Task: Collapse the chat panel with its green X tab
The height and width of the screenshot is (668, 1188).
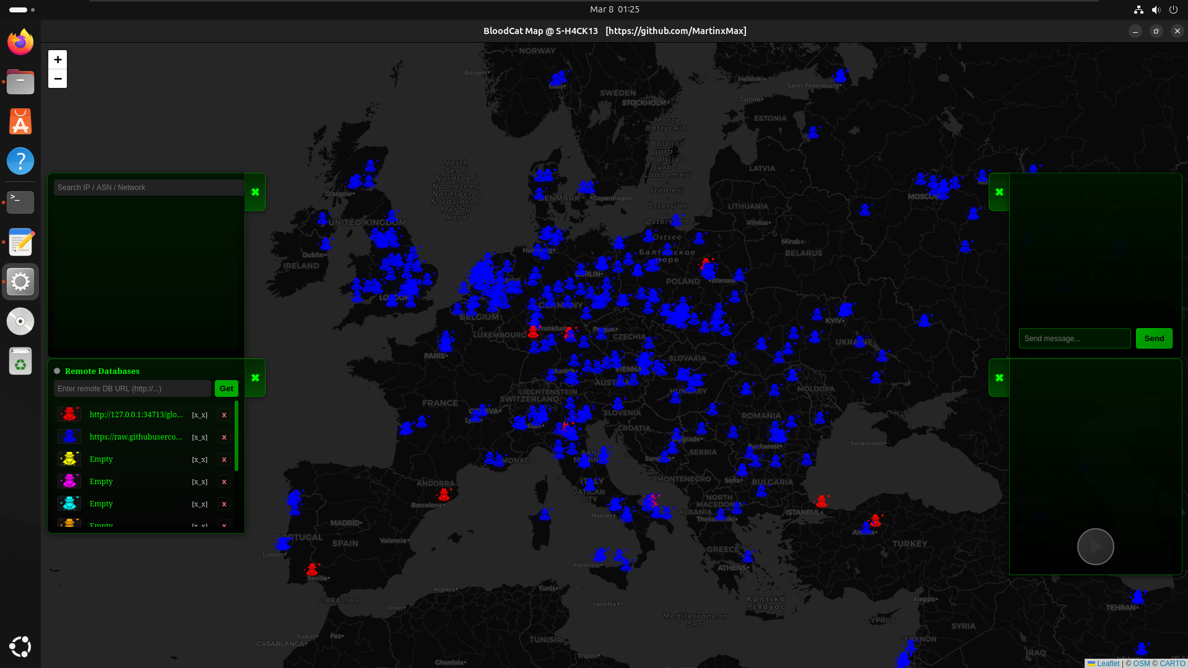Action: 999,192
